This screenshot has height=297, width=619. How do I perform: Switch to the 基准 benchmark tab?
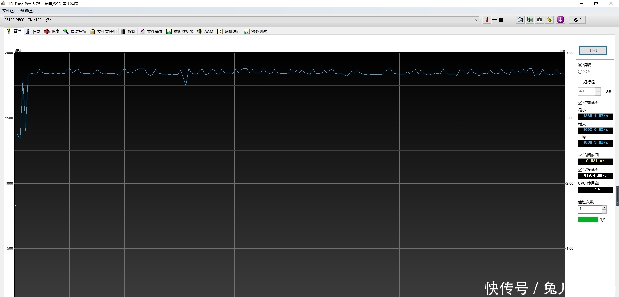pos(14,31)
